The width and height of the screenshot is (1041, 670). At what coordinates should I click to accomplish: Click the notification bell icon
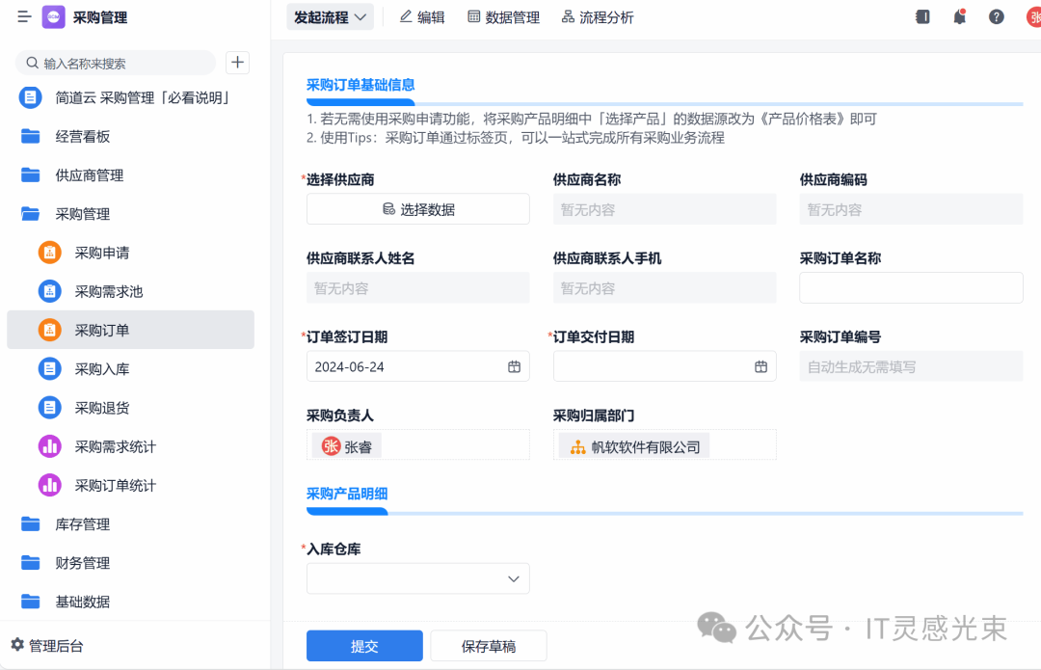959,16
